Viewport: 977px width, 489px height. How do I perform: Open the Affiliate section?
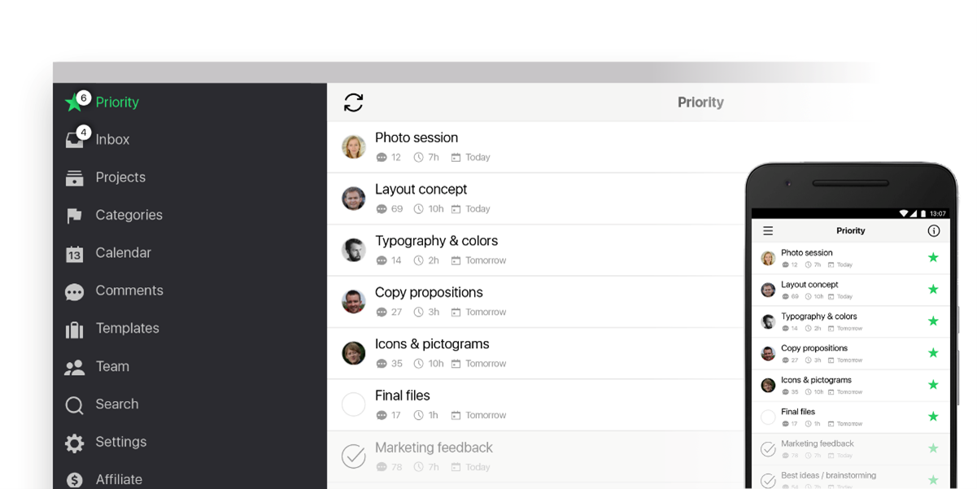[x=119, y=479]
